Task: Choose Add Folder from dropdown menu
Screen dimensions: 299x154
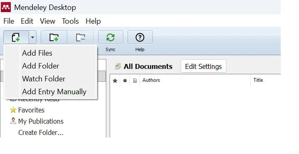Action: click(51, 66)
